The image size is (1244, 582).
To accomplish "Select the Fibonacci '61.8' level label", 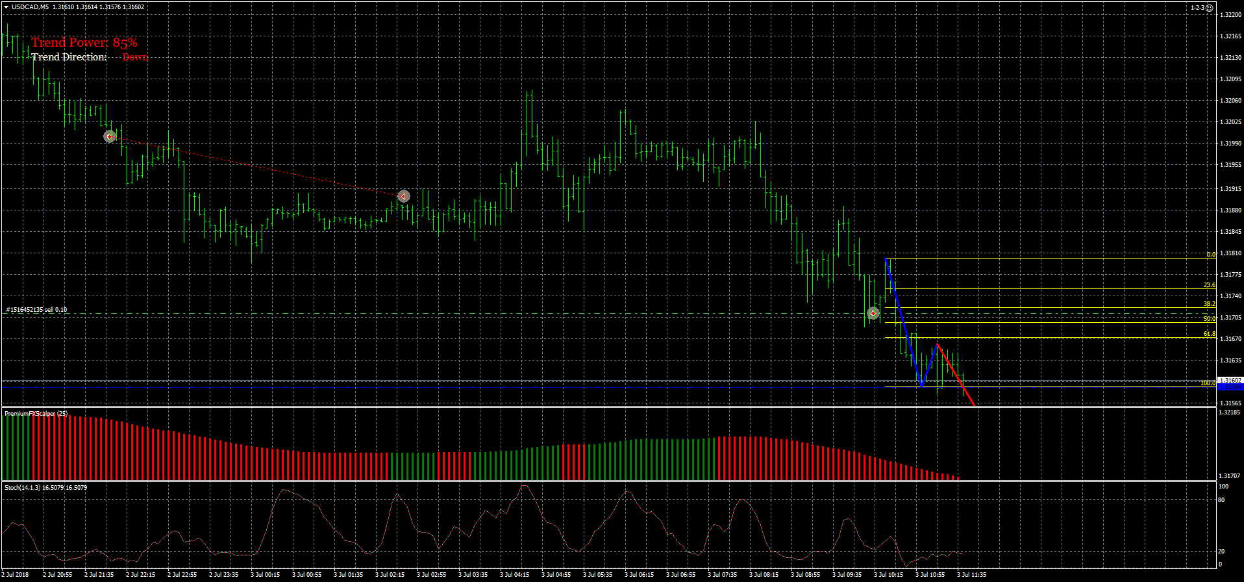I will coord(1210,334).
